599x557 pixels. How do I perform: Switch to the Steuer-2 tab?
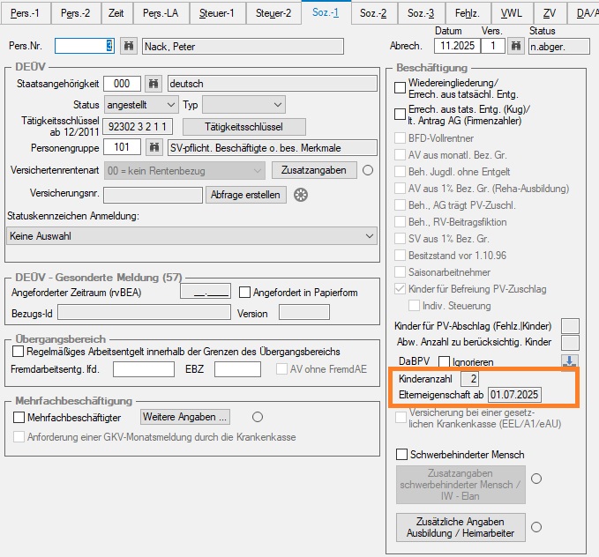[x=273, y=13]
